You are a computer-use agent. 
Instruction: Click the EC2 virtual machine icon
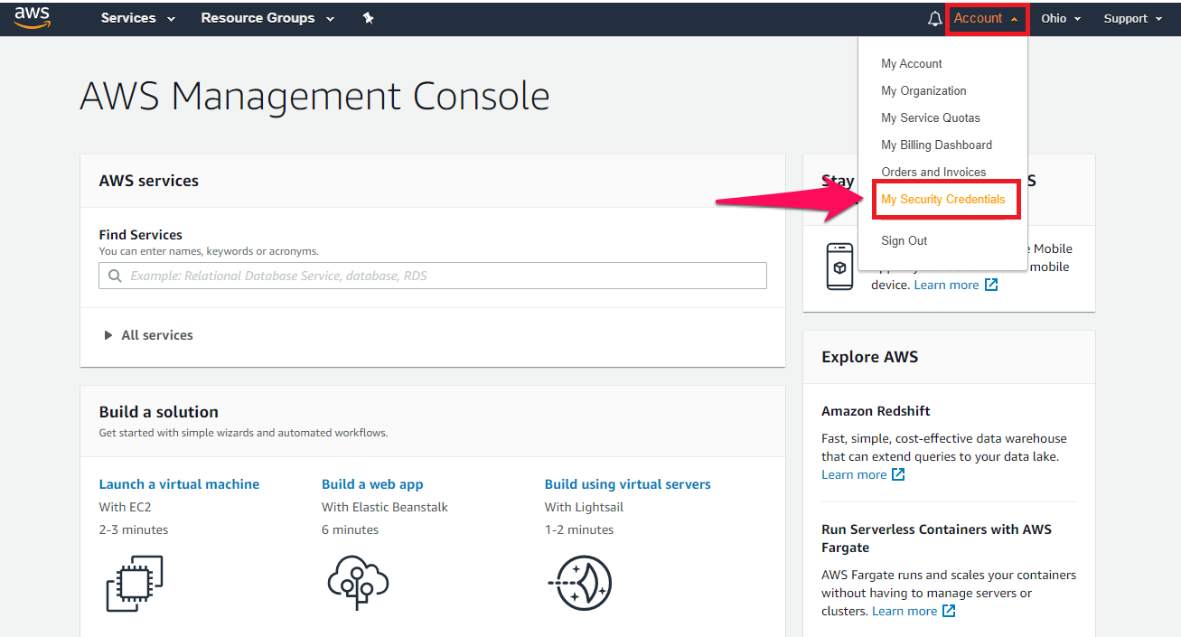(135, 584)
